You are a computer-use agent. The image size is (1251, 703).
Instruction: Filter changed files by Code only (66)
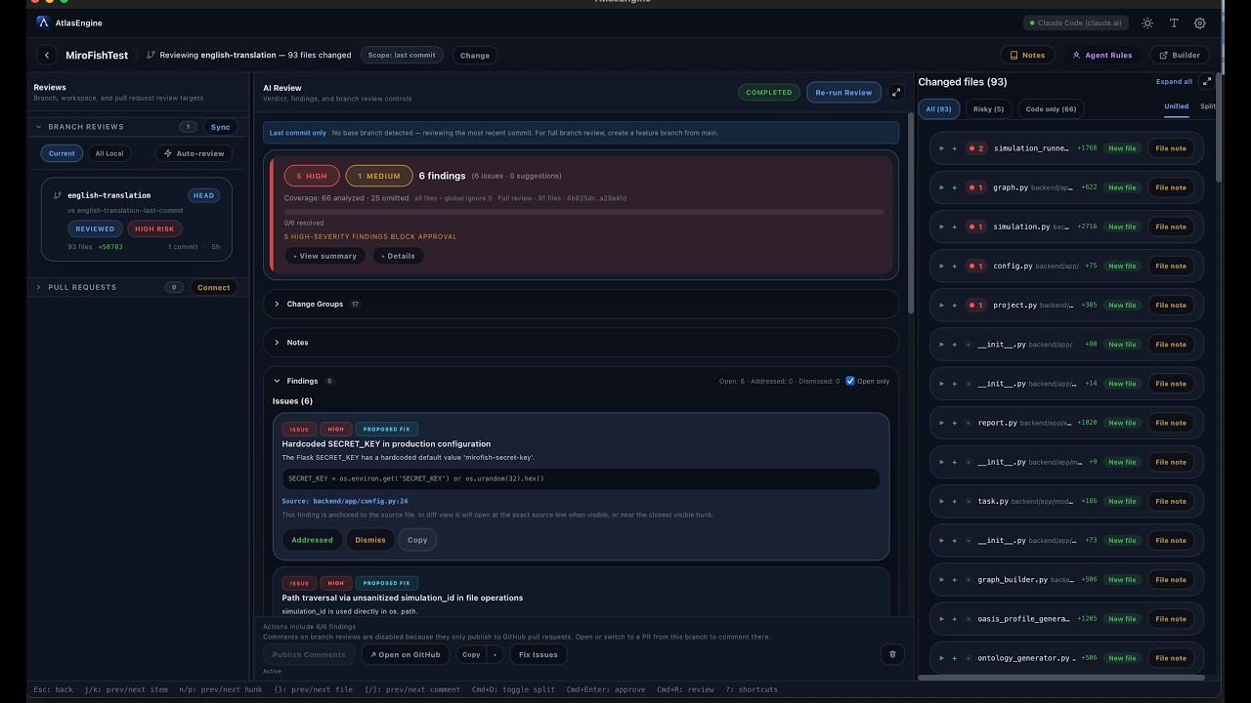click(1051, 109)
